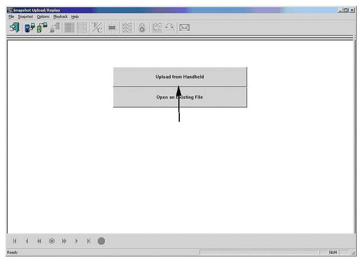Click the wavy lines graph icon
The image size is (360, 259).
pyautogui.click(x=127, y=28)
